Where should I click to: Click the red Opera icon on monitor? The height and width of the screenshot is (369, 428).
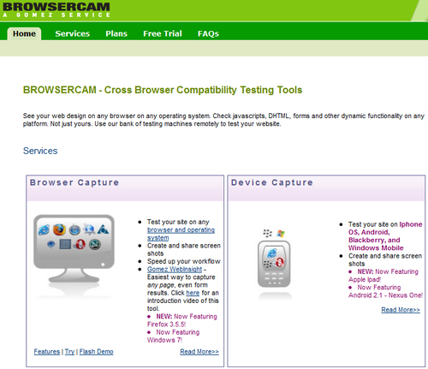pyautogui.click(x=80, y=244)
